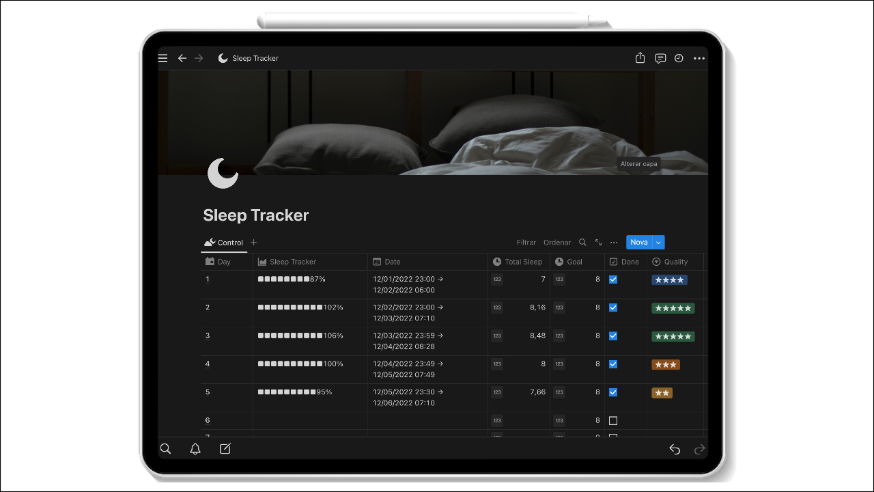Click the blue Nova button

click(x=638, y=242)
